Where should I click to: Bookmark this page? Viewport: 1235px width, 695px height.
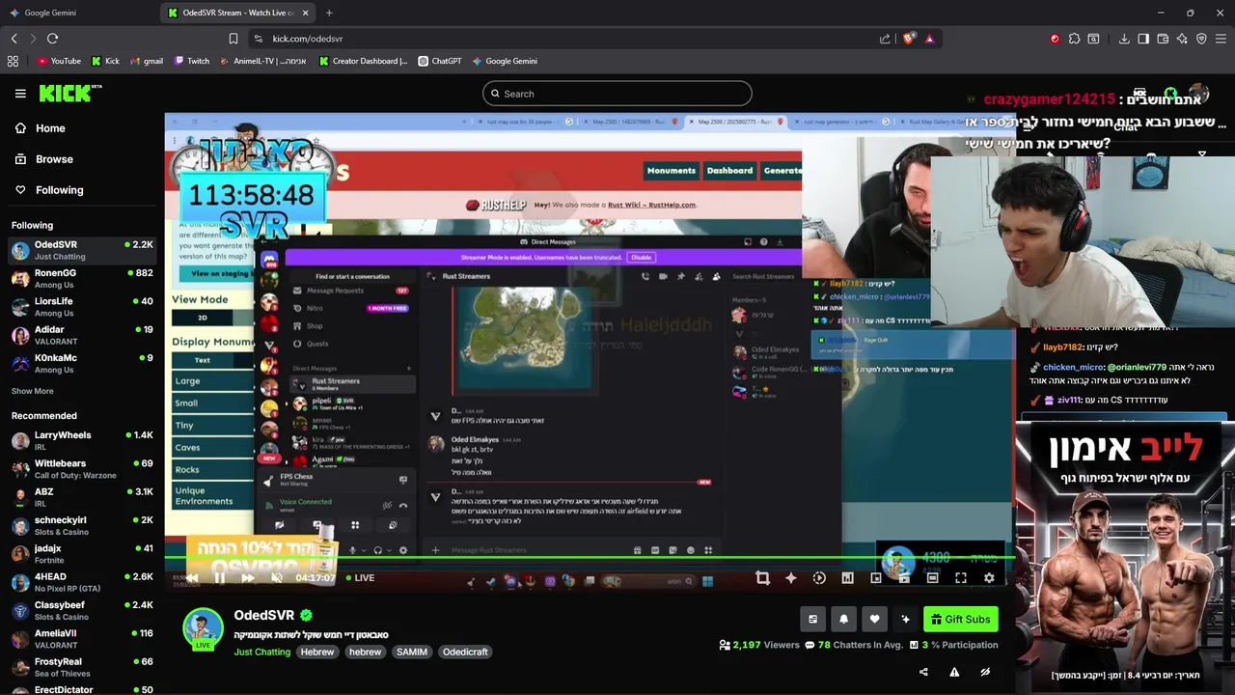(233, 39)
